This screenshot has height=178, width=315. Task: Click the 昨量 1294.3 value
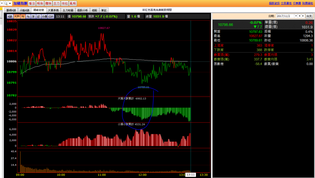coord(308,36)
